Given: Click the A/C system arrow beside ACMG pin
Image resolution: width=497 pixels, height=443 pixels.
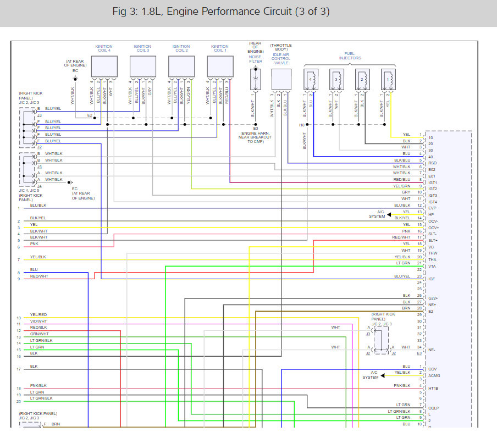Looking at the screenshot, I should 383,375.
